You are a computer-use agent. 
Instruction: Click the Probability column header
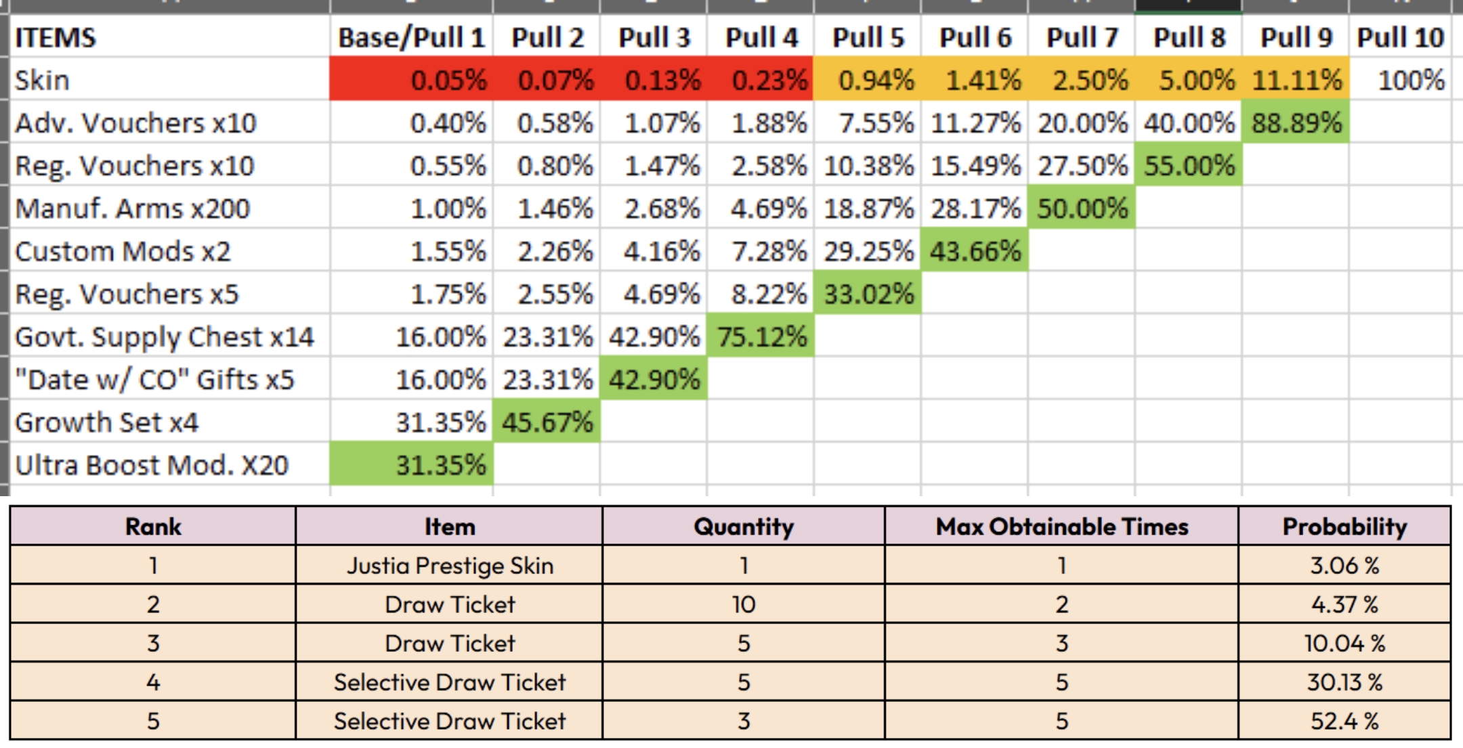[1344, 526]
